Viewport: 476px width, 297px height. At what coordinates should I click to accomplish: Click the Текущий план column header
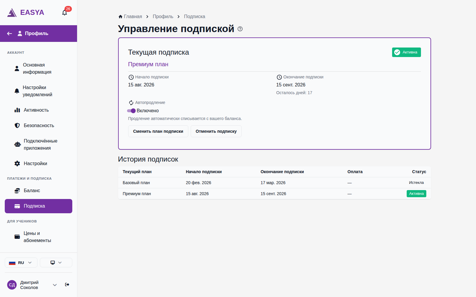pos(137,172)
